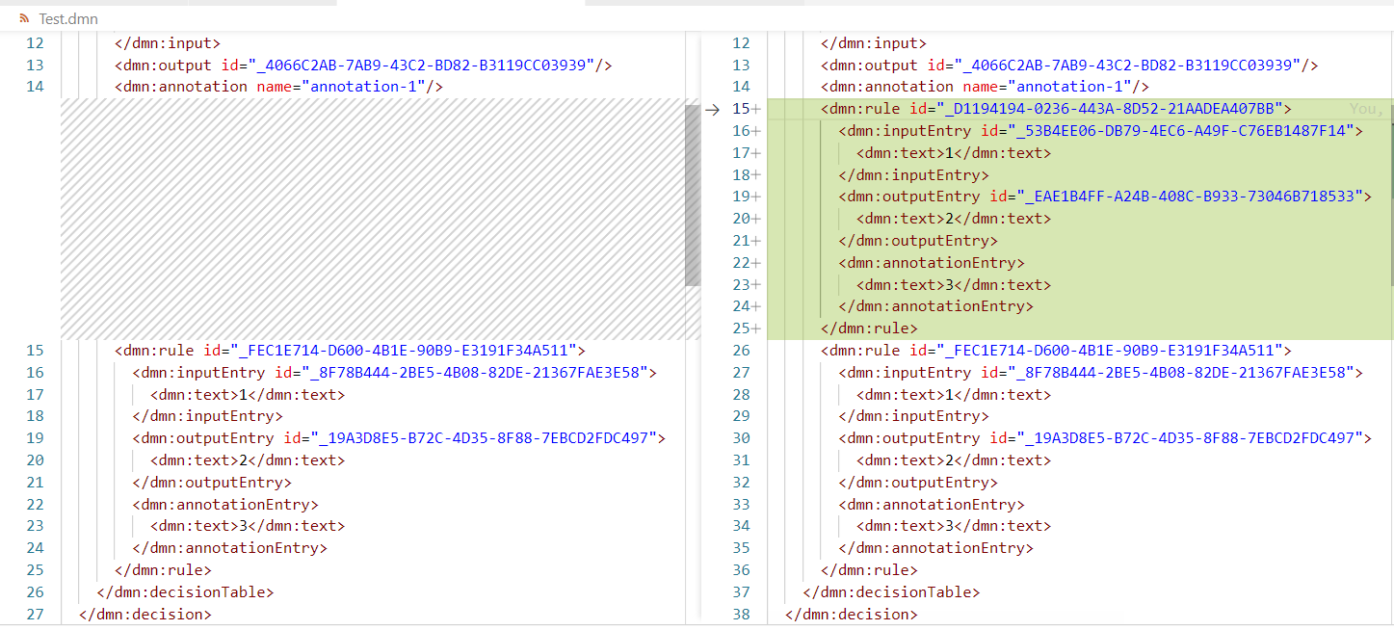The width and height of the screenshot is (1394, 630).
Task: Click added line 20 <dmn:text>2</dmn:text>
Action: point(953,219)
